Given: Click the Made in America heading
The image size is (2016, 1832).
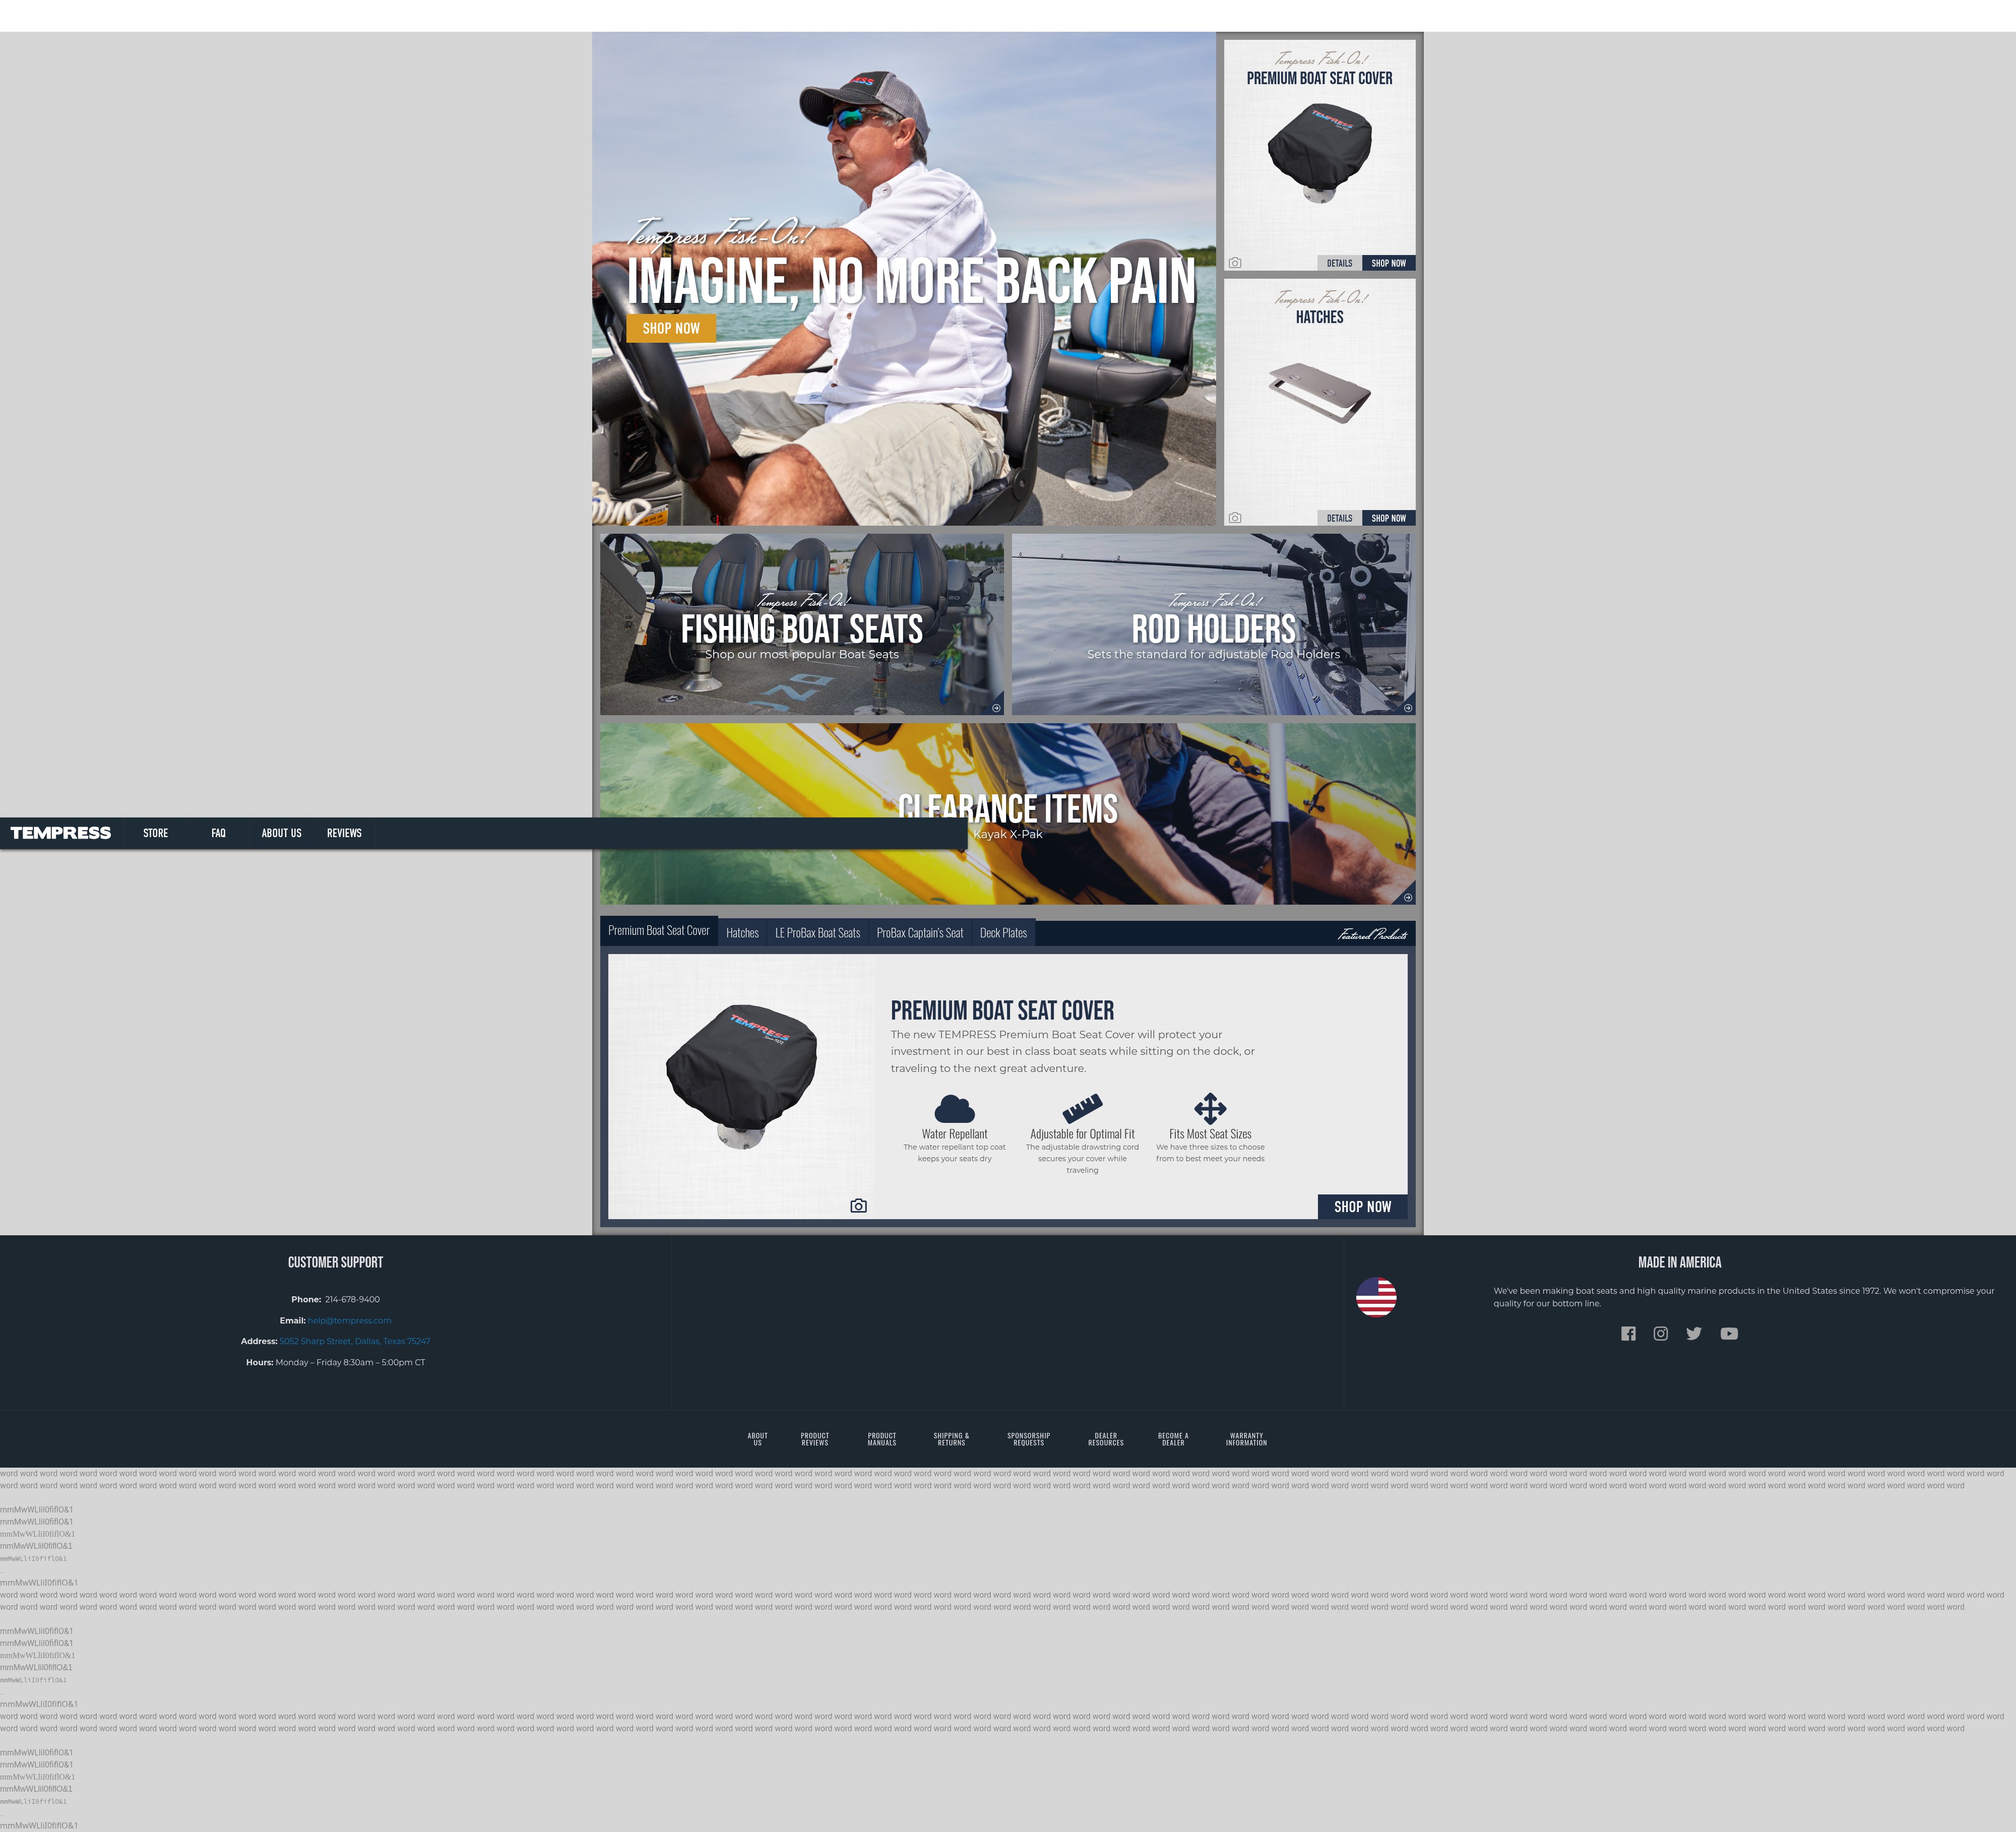Looking at the screenshot, I should [x=1679, y=1262].
